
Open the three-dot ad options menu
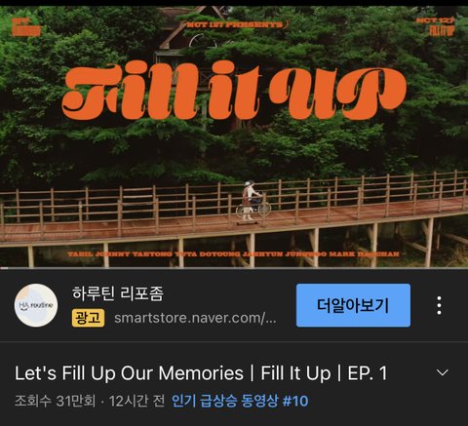click(439, 305)
